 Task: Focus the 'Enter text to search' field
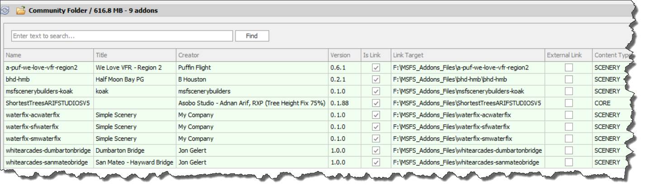[x=122, y=36]
